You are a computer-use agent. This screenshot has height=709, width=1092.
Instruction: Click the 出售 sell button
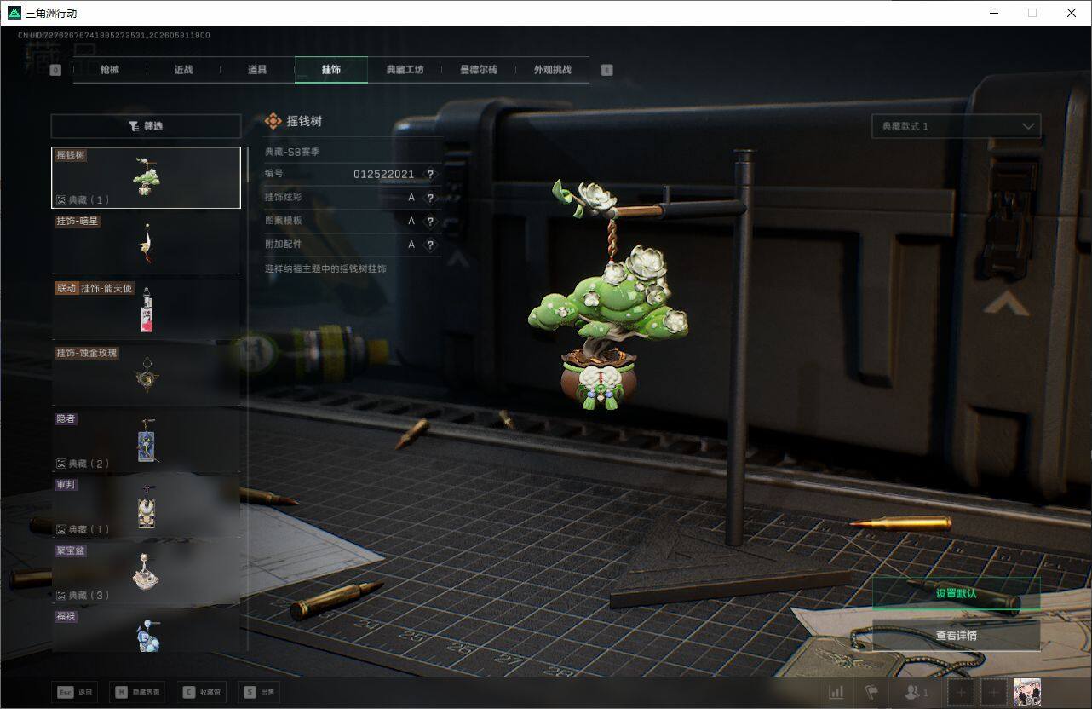coord(259,693)
